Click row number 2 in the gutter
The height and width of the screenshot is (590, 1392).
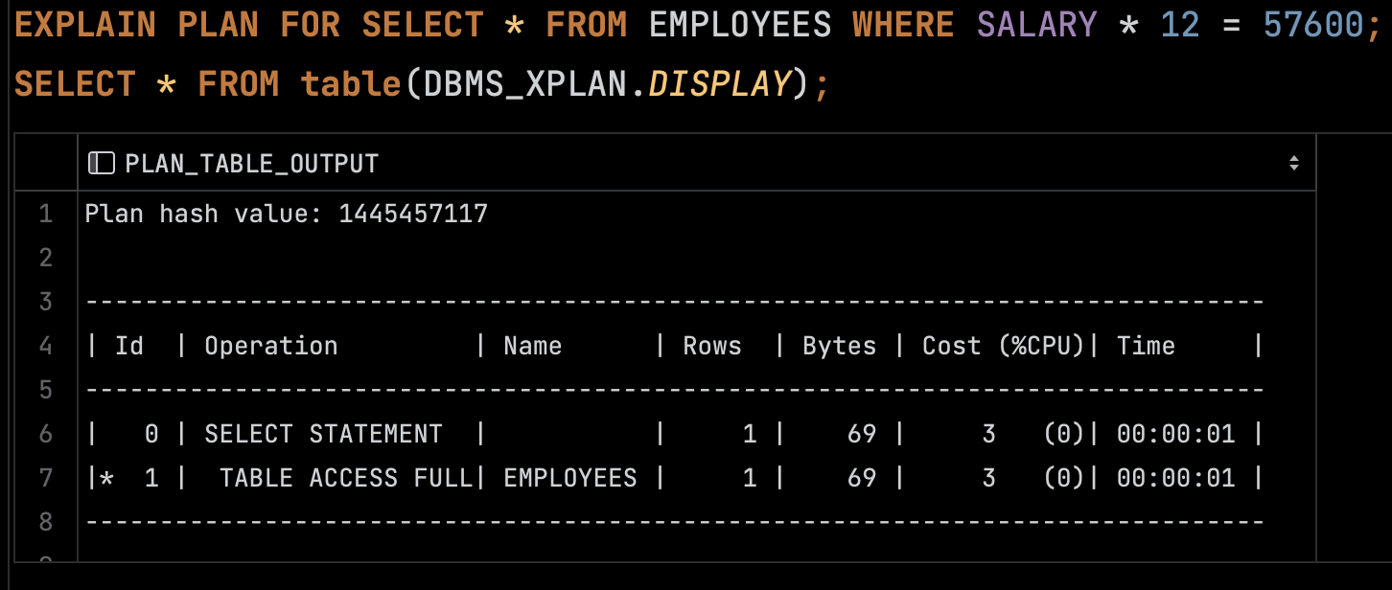click(45, 258)
